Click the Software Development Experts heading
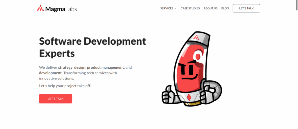 (93, 47)
